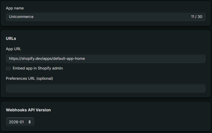Click the word '(optional)' in Preferences label
This screenshot has width=212, height=133.
tap(44, 78)
